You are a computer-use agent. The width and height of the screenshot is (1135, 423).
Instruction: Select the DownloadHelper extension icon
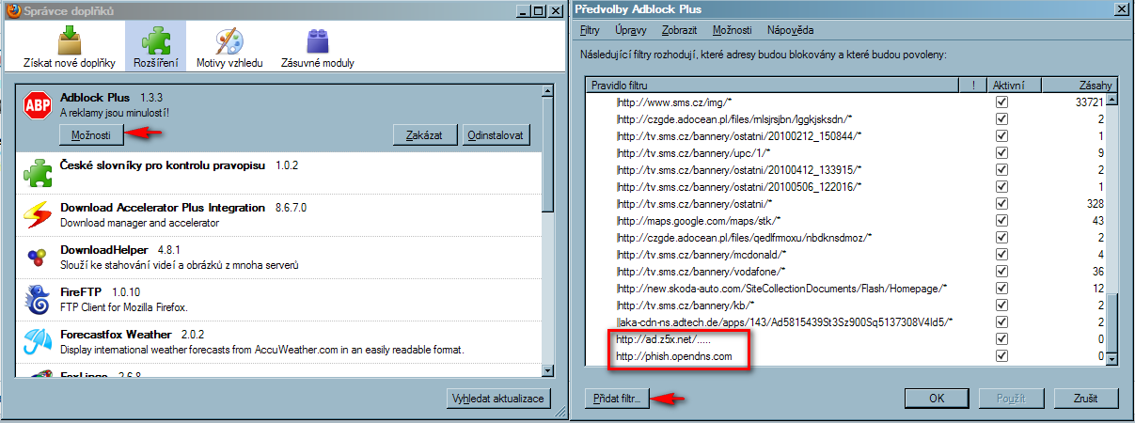tap(37, 258)
